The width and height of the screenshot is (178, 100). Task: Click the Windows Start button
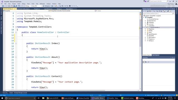tap(2, 98)
